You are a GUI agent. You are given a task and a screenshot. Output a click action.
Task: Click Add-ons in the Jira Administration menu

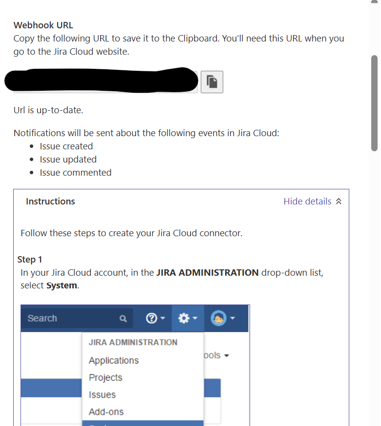pyautogui.click(x=106, y=412)
